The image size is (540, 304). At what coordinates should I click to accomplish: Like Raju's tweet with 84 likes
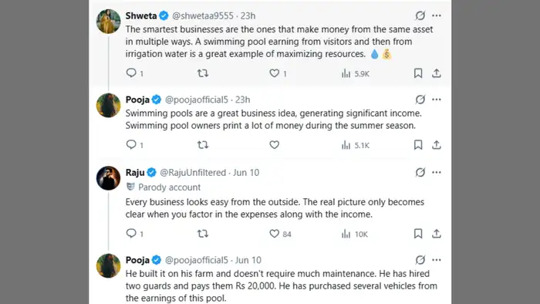pyautogui.click(x=274, y=234)
